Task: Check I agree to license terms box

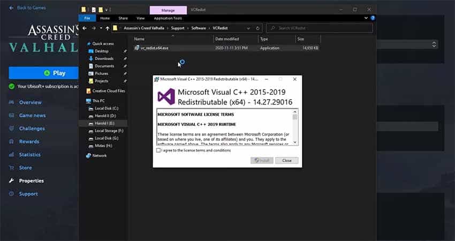Action: pyautogui.click(x=158, y=150)
